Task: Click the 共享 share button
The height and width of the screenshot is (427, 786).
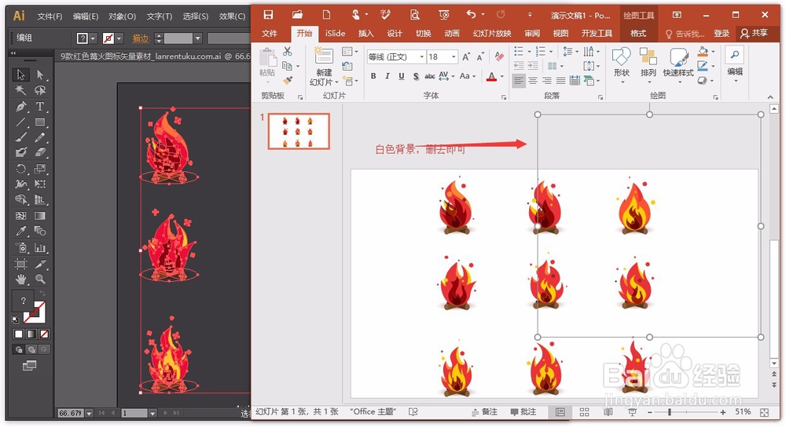Action: pos(755,33)
